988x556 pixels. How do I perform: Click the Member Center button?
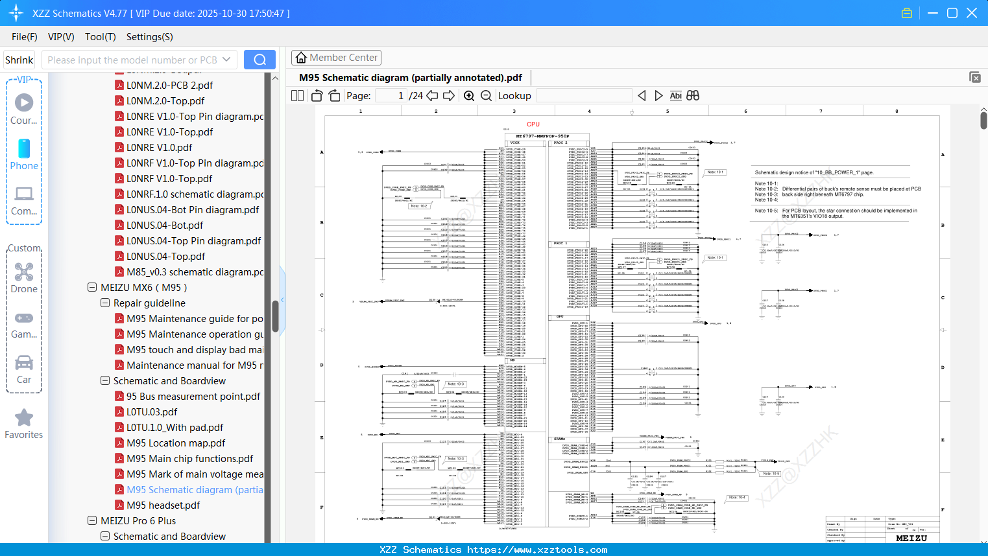point(336,57)
